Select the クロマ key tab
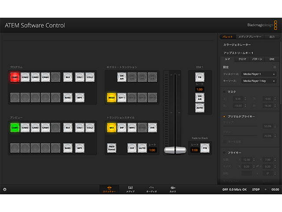 point(242,59)
